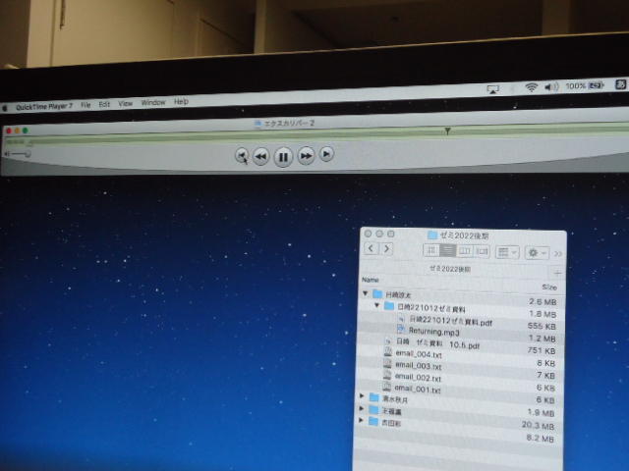Expand the last folder in the Finder list

(x=361, y=421)
